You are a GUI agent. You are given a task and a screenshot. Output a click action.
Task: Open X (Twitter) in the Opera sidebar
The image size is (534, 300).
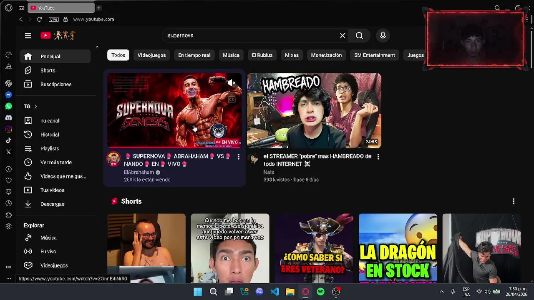click(8, 152)
